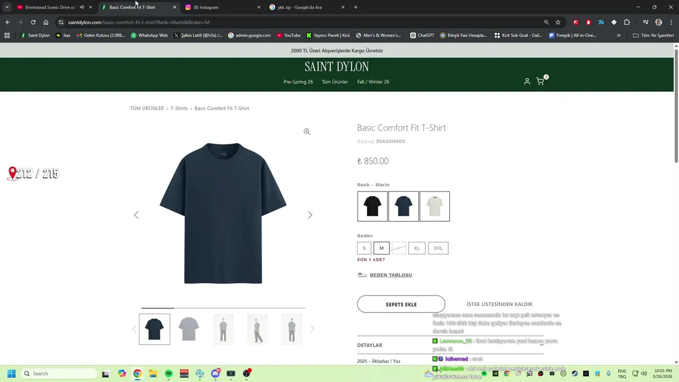Image resolution: width=679 pixels, height=382 pixels.
Task: Open the Fall / Winter 26 menu
Action: point(373,82)
